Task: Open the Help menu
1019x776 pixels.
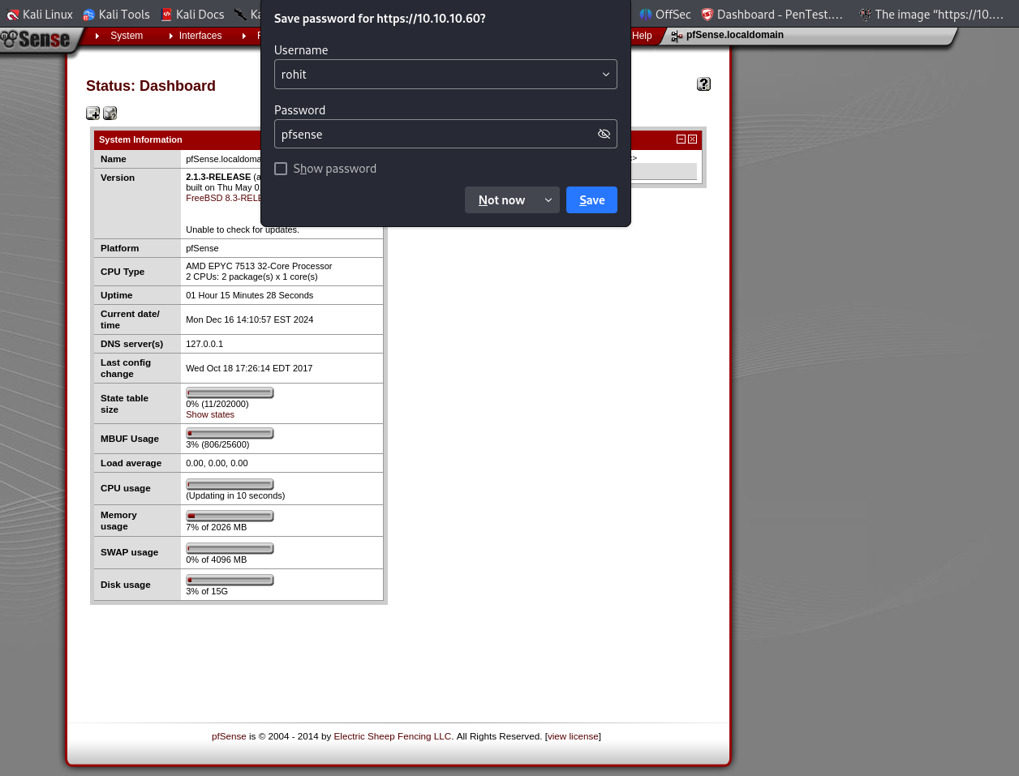Action: pyautogui.click(x=642, y=36)
